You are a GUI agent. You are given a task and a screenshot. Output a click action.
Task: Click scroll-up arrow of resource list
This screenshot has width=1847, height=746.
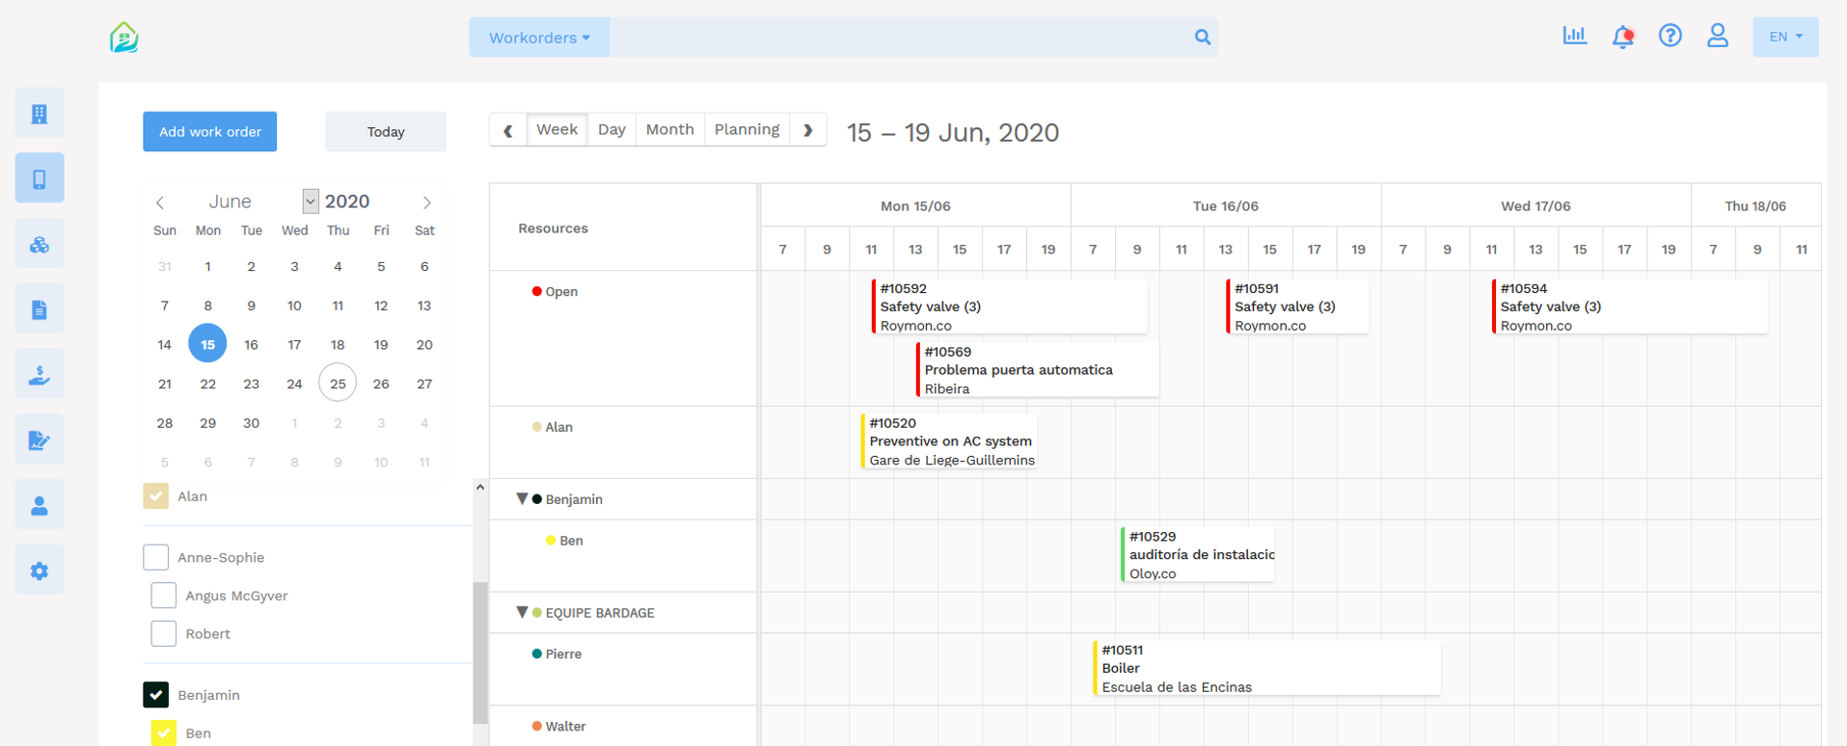pyautogui.click(x=480, y=488)
